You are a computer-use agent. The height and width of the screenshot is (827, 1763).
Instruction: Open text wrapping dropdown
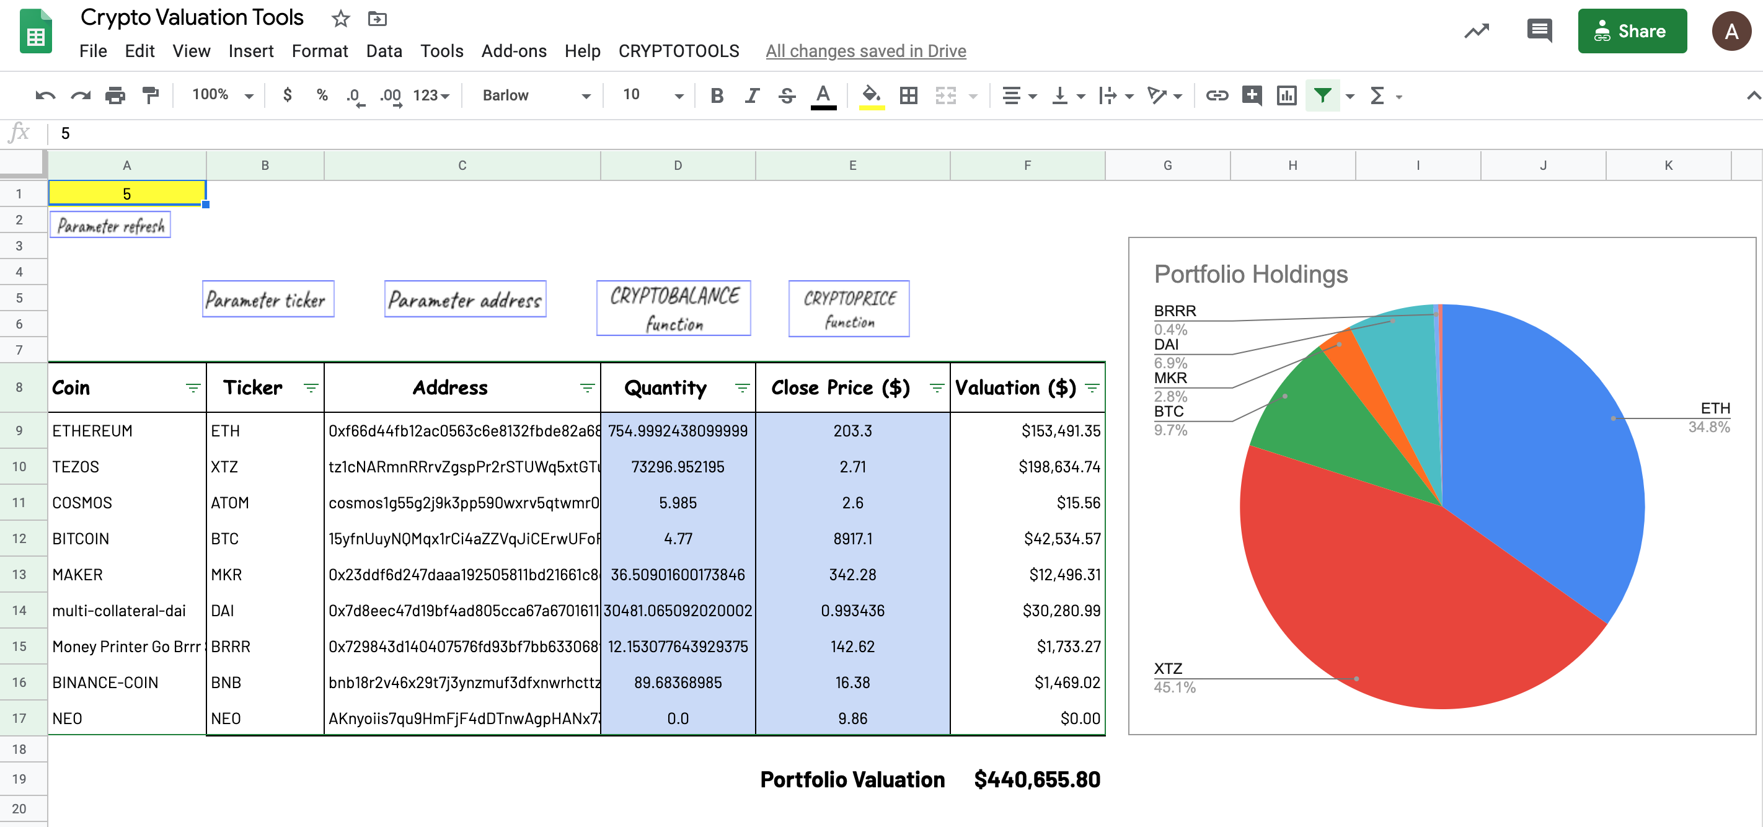pos(1116,96)
